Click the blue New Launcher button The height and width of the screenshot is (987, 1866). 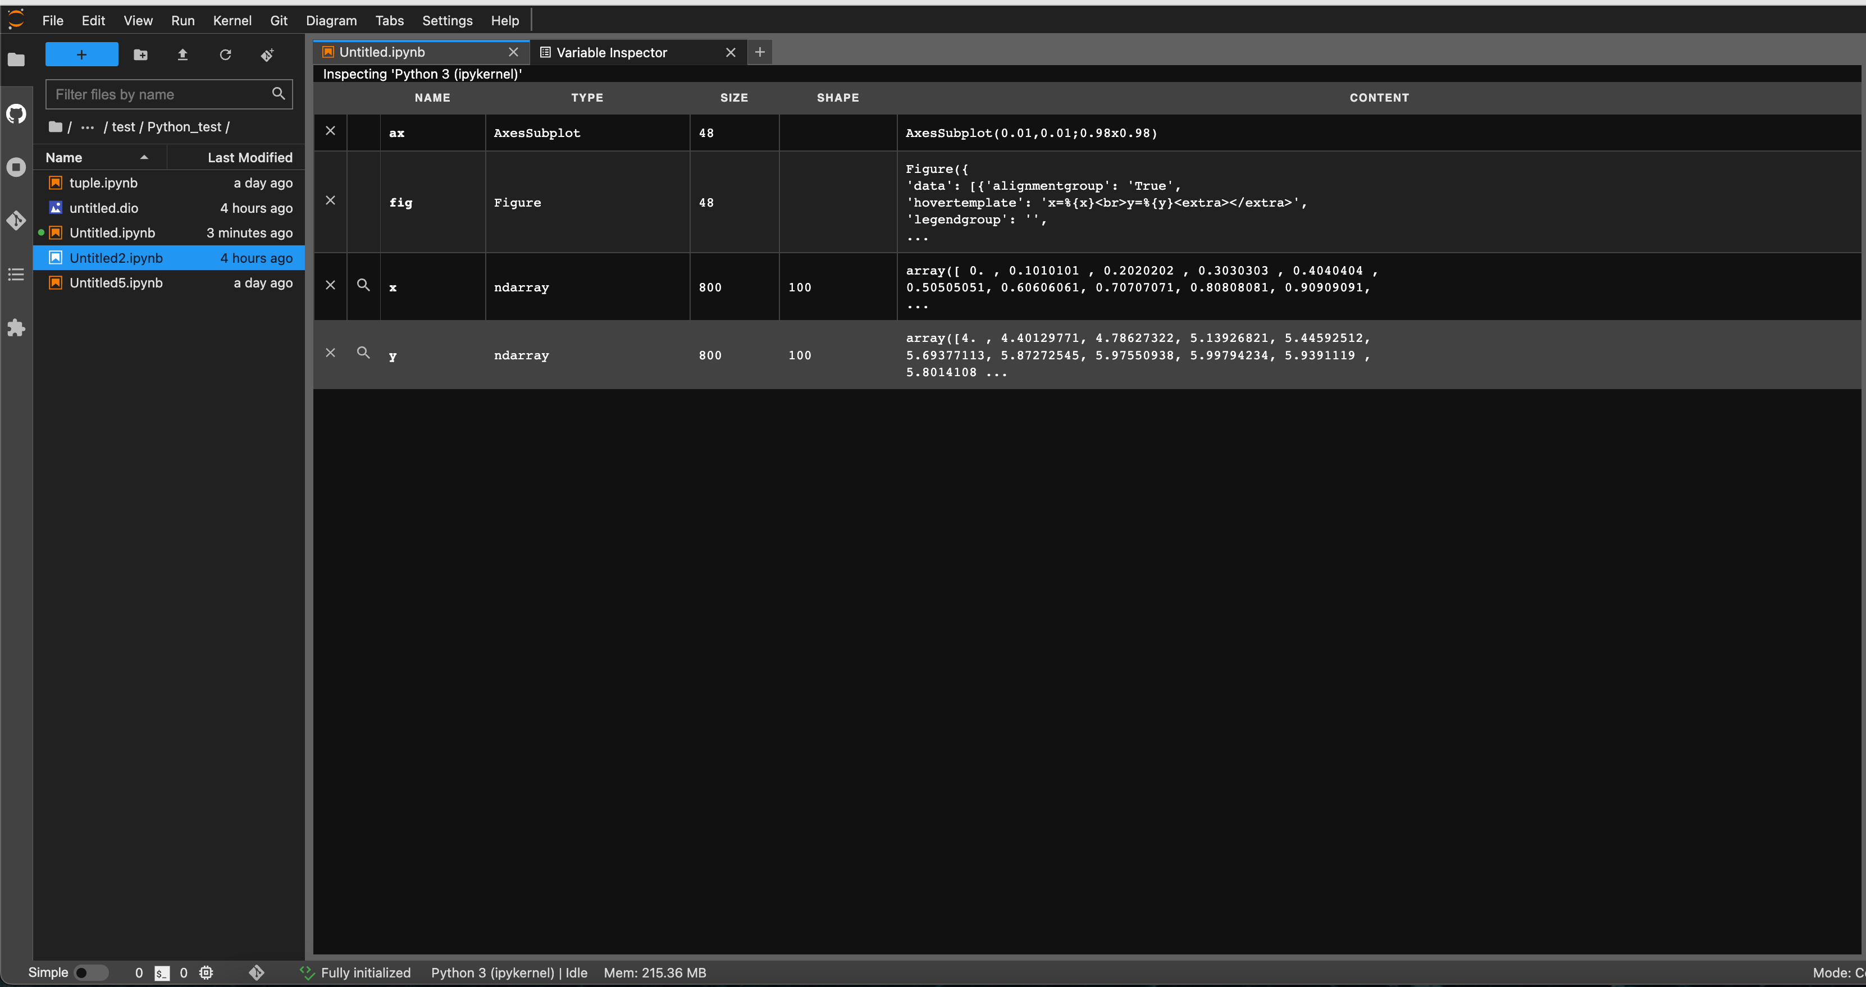coord(82,55)
